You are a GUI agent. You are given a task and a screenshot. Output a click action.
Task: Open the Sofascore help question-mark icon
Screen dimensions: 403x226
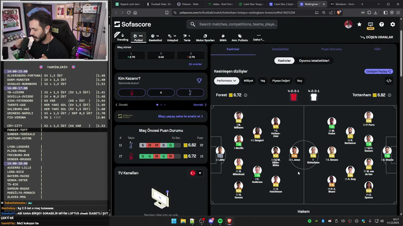click(382, 24)
